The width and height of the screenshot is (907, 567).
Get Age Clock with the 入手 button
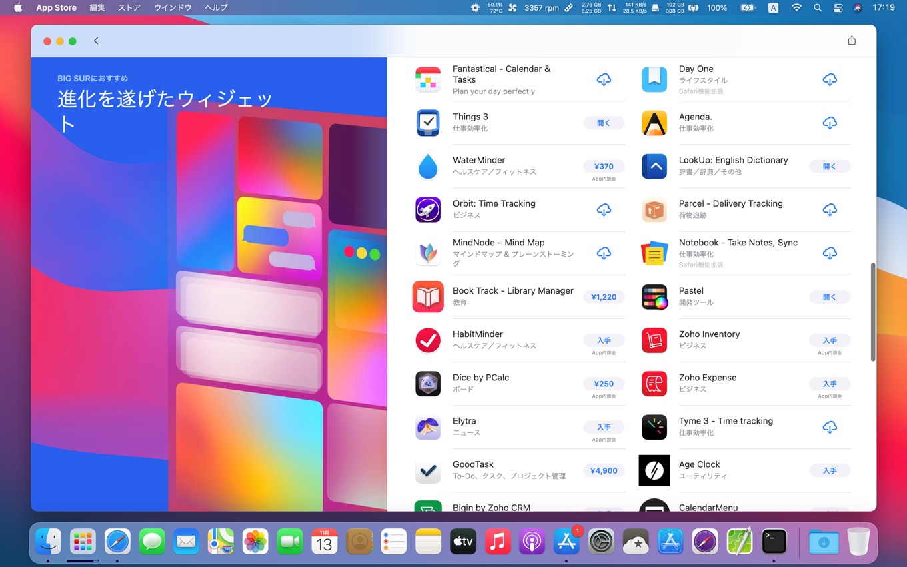click(x=830, y=470)
